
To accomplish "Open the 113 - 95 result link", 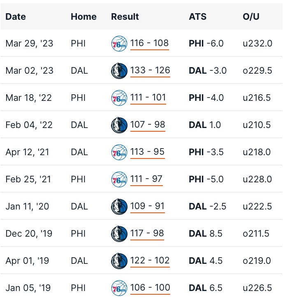I will click(147, 152).
